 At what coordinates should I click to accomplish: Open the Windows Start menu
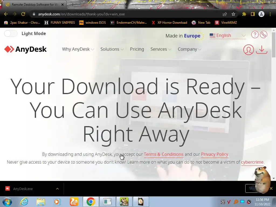click(7, 202)
